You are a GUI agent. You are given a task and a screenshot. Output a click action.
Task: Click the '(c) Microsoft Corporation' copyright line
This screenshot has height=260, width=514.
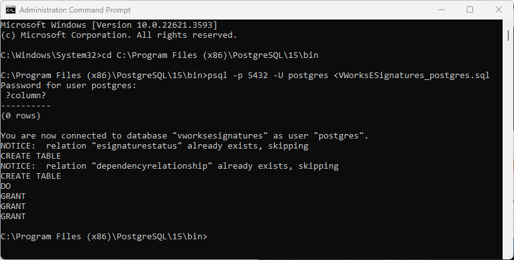click(119, 35)
